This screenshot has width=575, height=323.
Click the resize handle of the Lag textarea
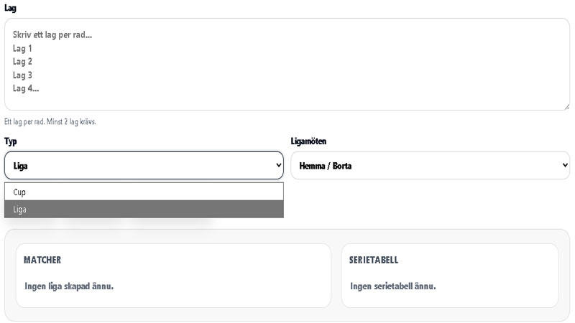pos(566,106)
